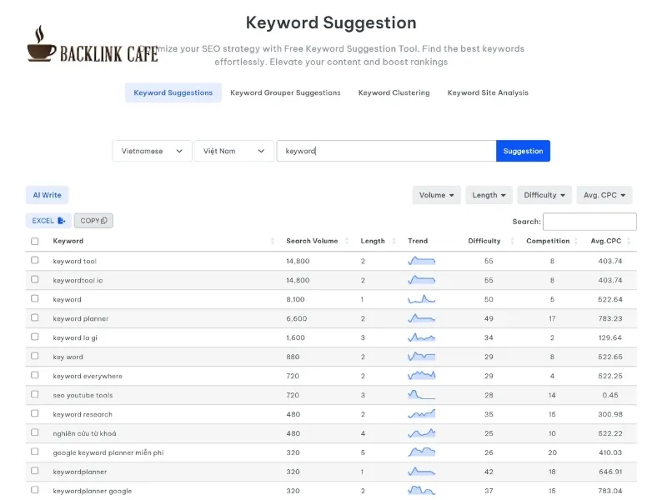Click the trend chart for keywordplanner row

click(x=421, y=471)
